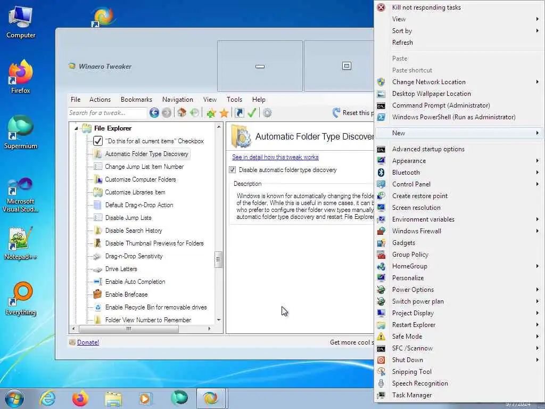
Task: Add bookmark using green star plus icon
Action: [x=211, y=113]
